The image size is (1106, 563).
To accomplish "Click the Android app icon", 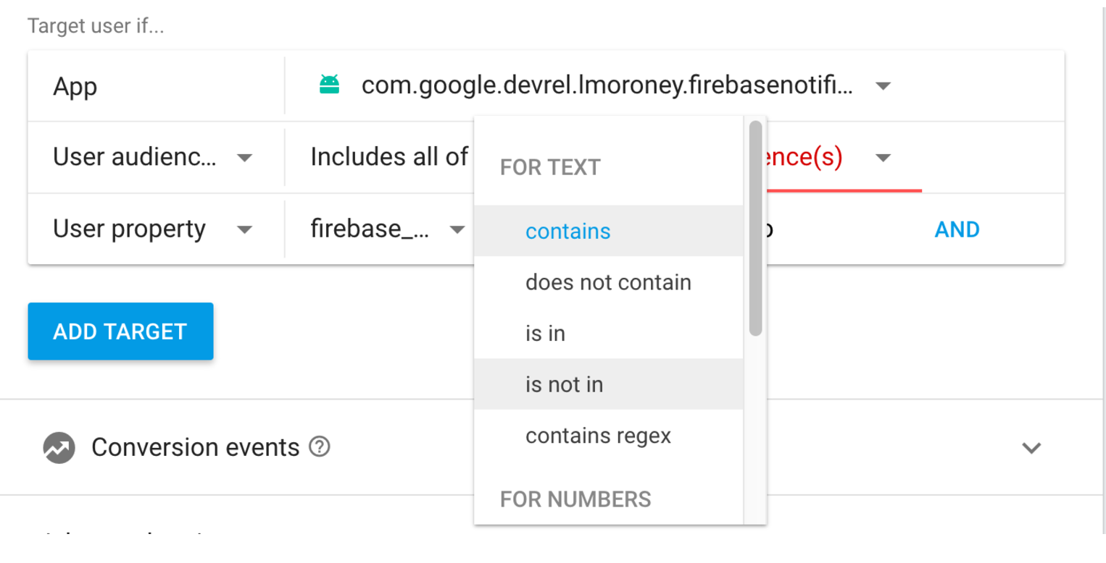I will click(x=330, y=85).
